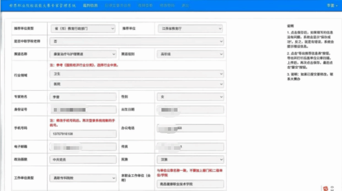
Task: Click the 政治面貌 field label
Action: pos(21,159)
